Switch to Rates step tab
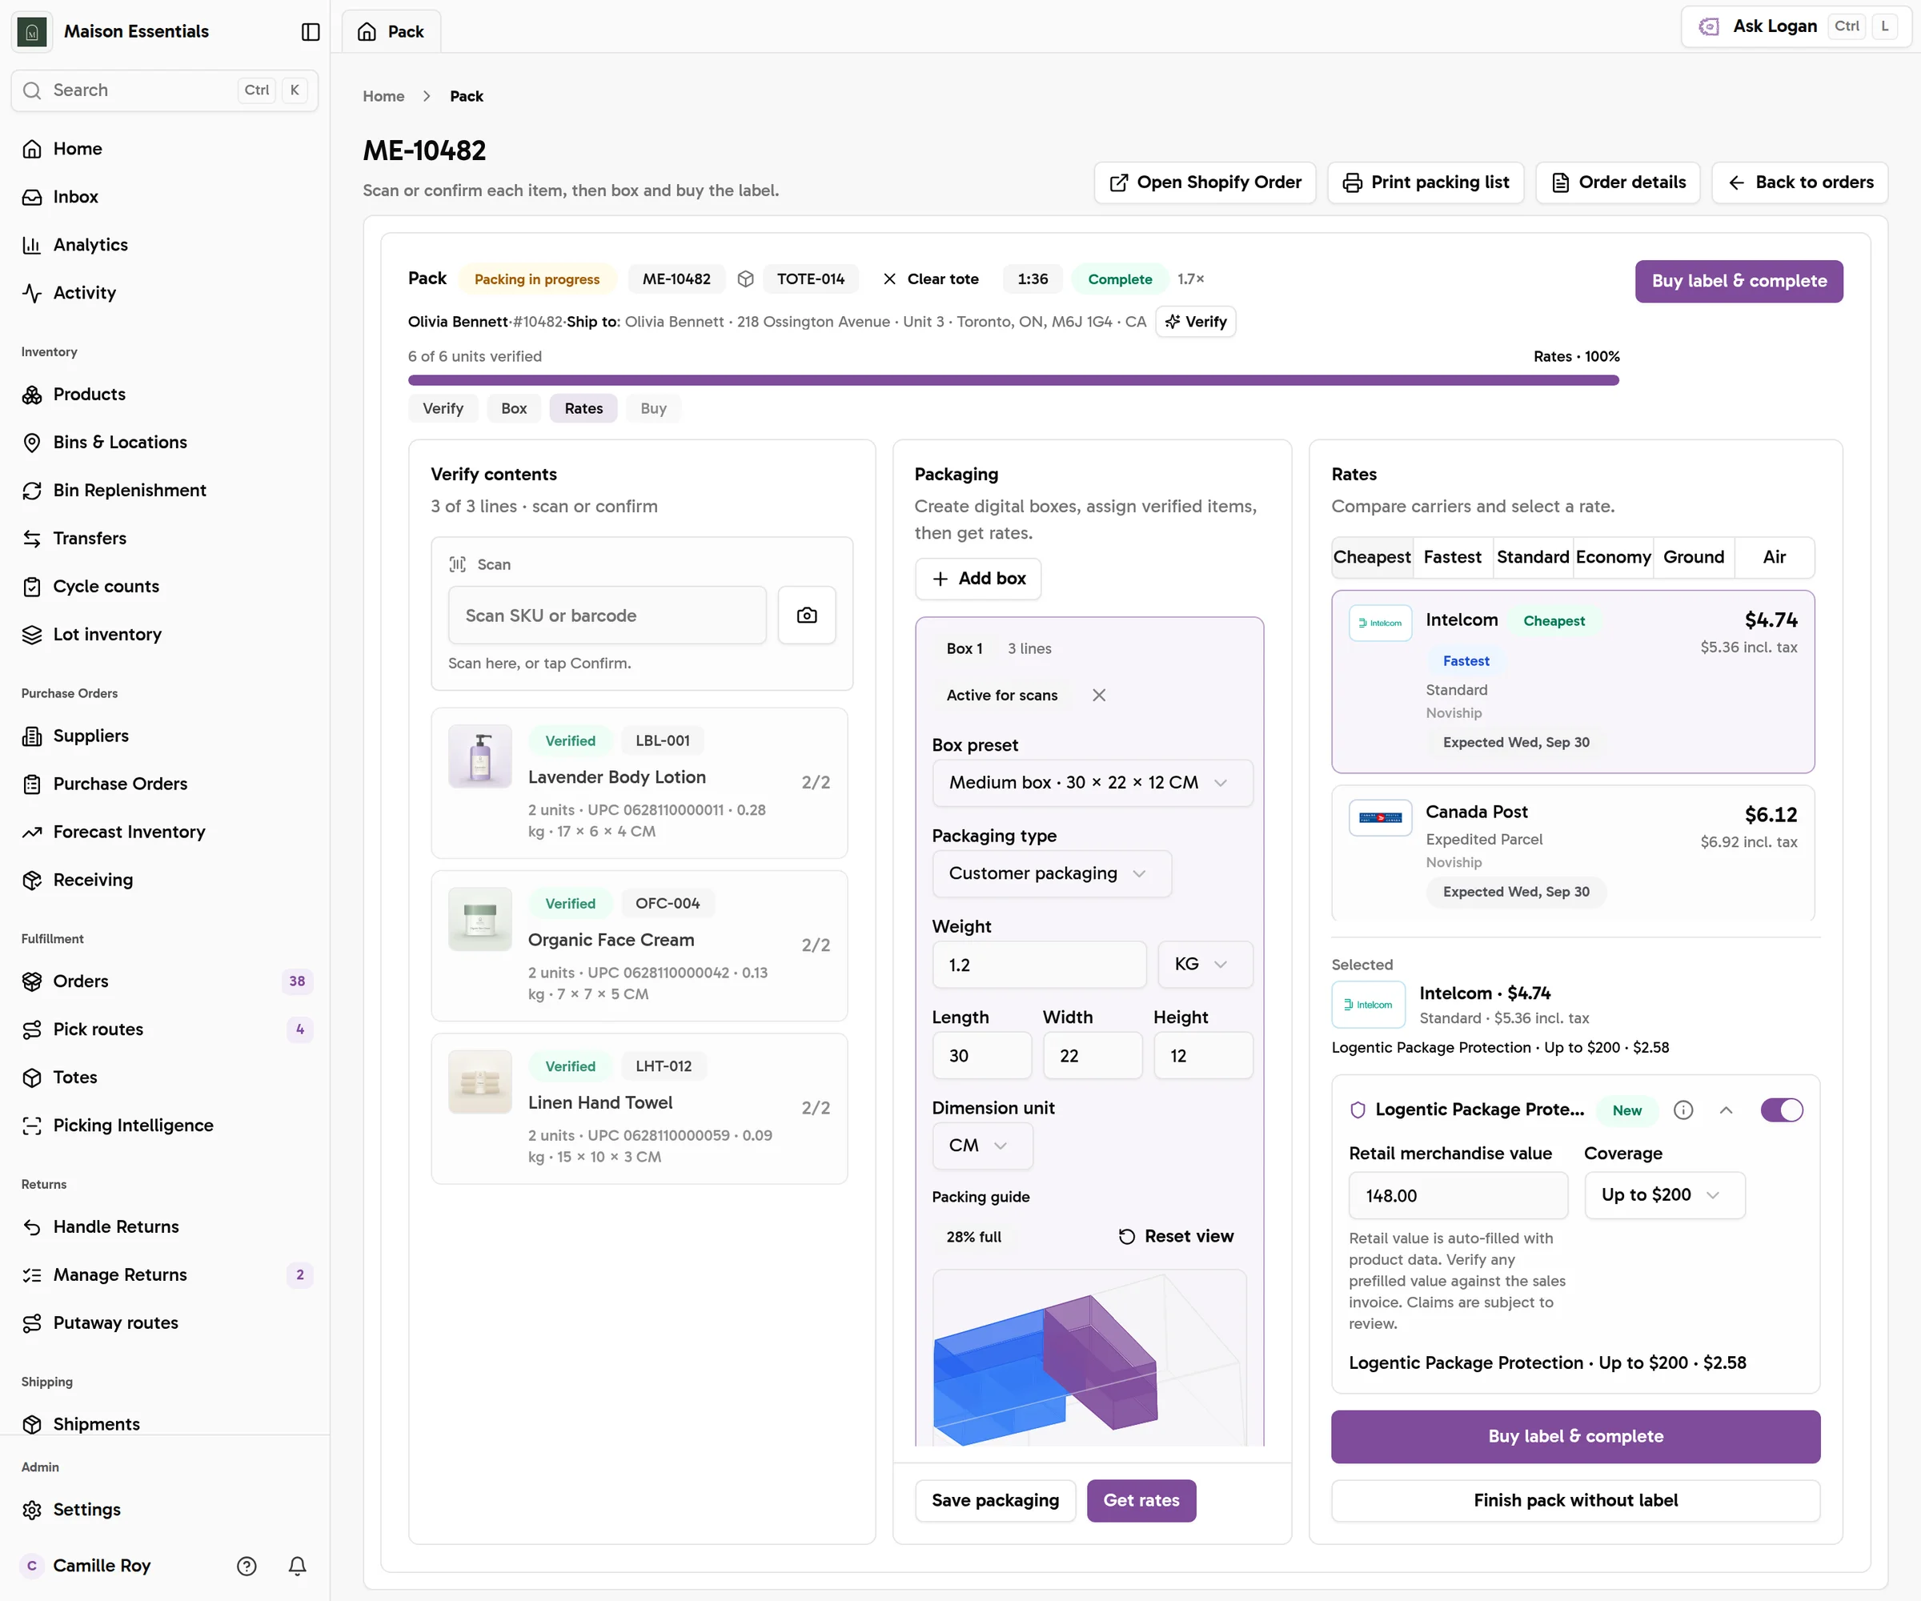The height and width of the screenshot is (1601, 1921). coord(584,408)
